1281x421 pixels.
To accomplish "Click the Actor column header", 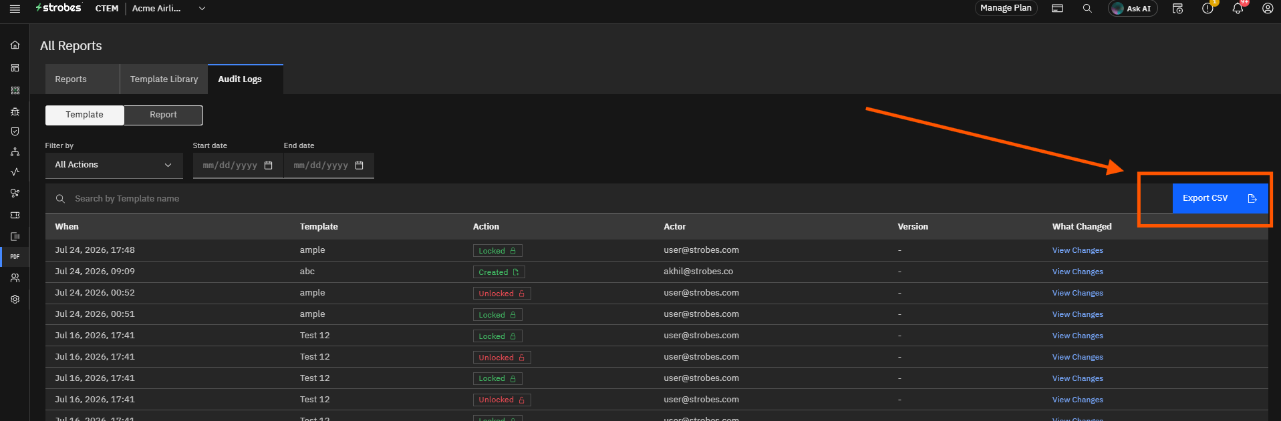I will click(x=675, y=227).
